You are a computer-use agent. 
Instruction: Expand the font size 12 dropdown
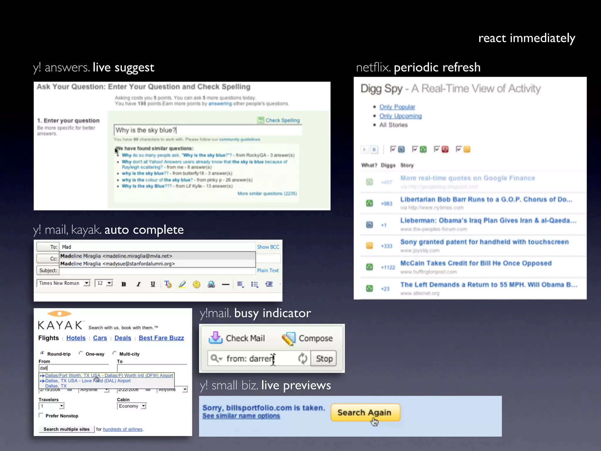tap(109, 283)
